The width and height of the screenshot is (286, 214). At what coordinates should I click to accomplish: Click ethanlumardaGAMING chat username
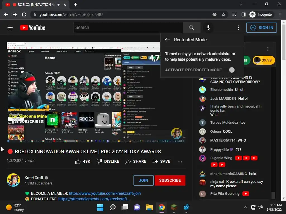point(228,174)
